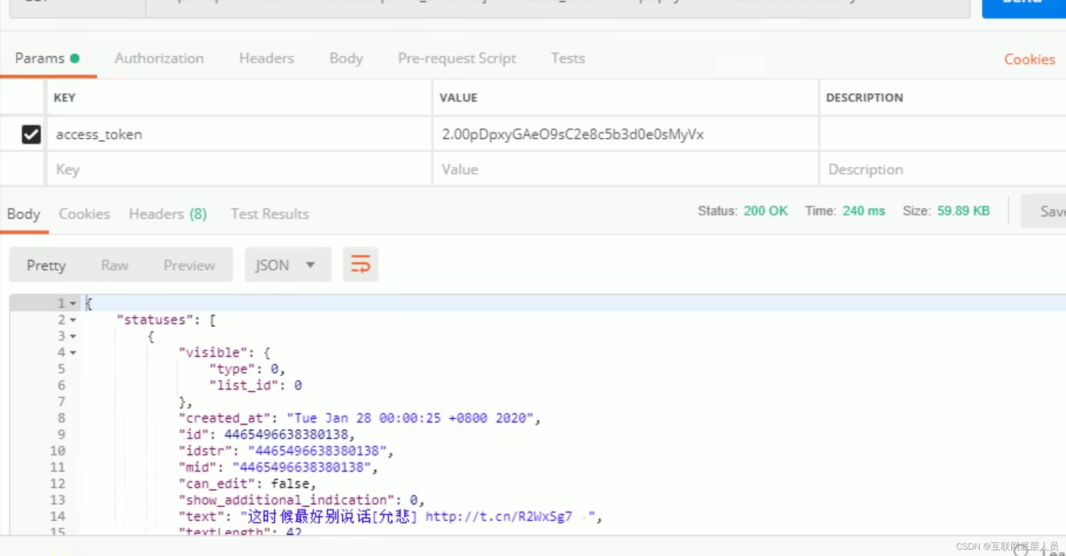Collapse the object fold arrow on line 3
The image size is (1066, 556).
pyautogui.click(x=73, y=336)
